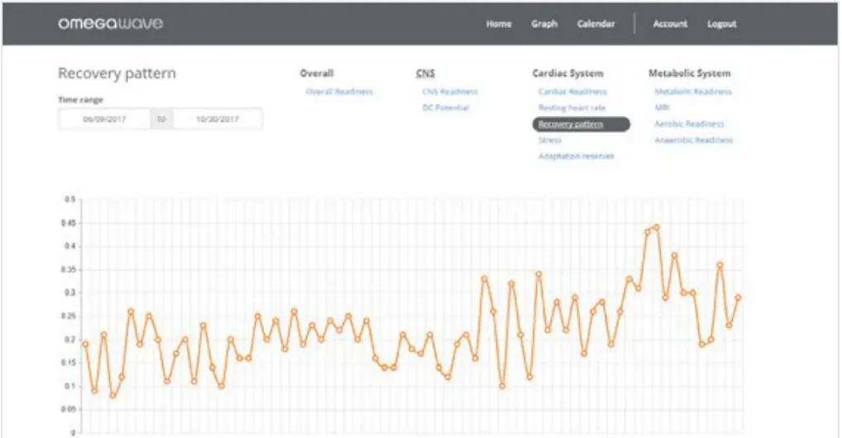Click the 0.5 y-axis label
842x438 pixels.
pos(69,200)
